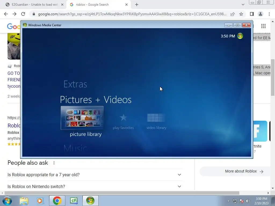275x206 pixels.
Task: Click Media Center green logo button
Action: click(x=240, y=36)
